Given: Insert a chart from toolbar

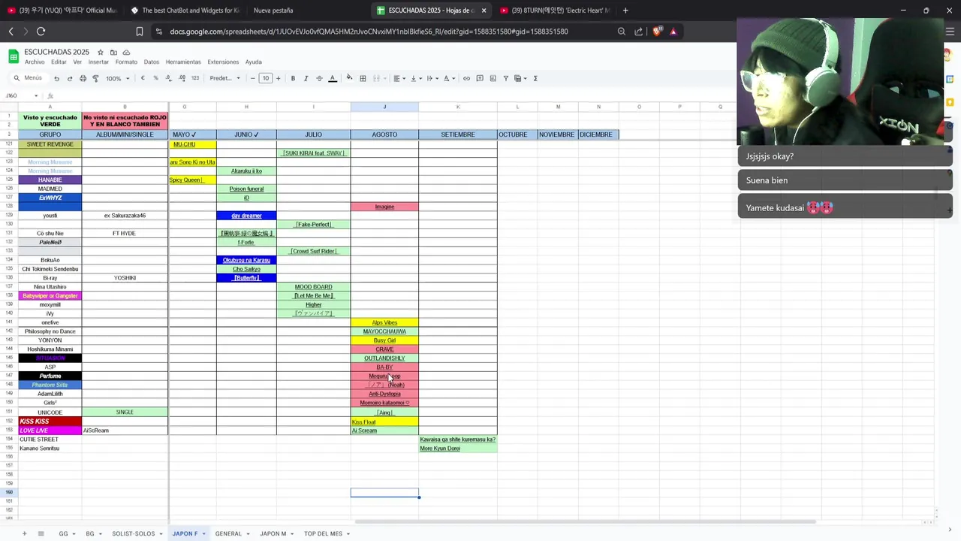Looking at the screenshot, I should (x=493, y=78).
